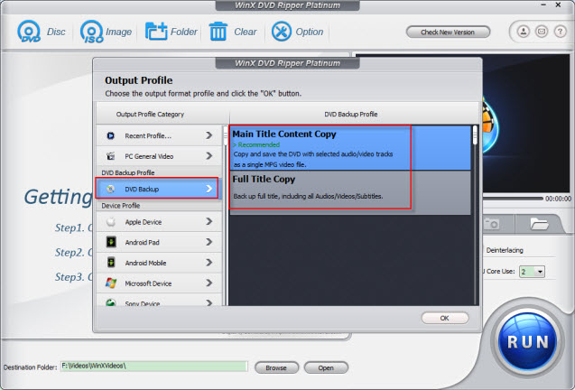
Task: Click the Check New Version button
Action: click(448, 32)
